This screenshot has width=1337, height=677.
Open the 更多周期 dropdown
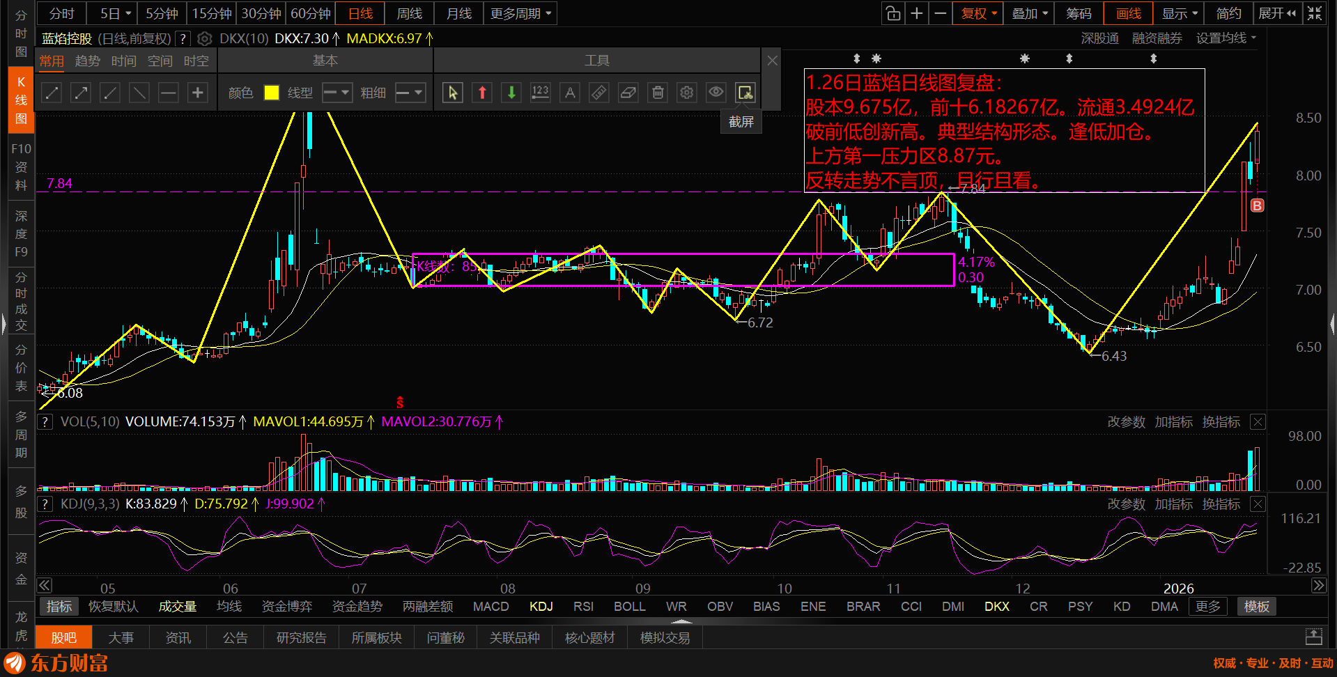(520, 13)
